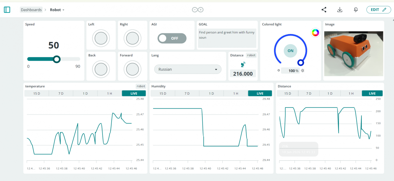This screenshot has height=181, width=394.
Task: Click the EDIT button
Action: [x=378, y=10]
